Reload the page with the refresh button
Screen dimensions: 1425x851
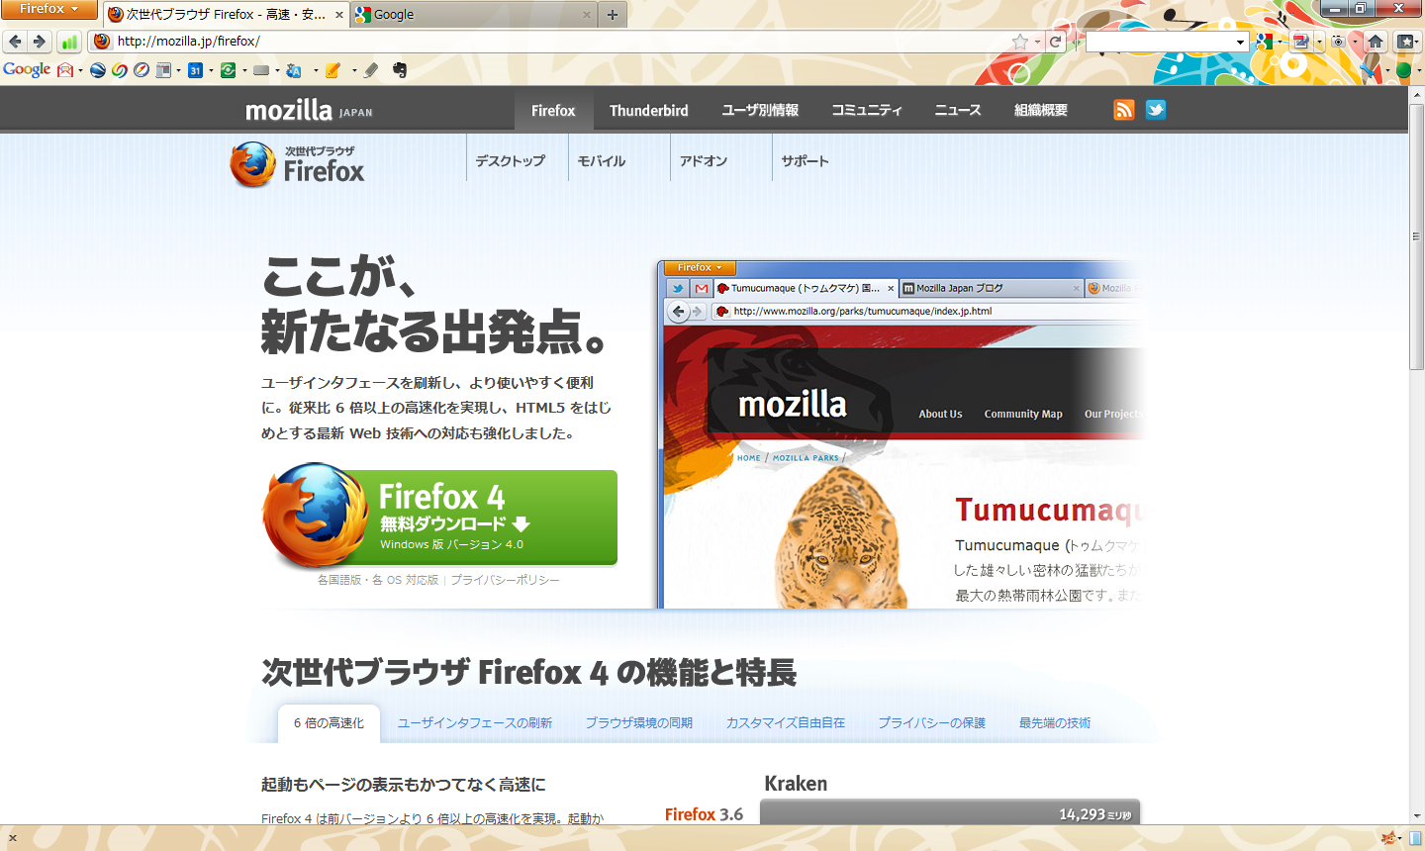click(1055, 42)
